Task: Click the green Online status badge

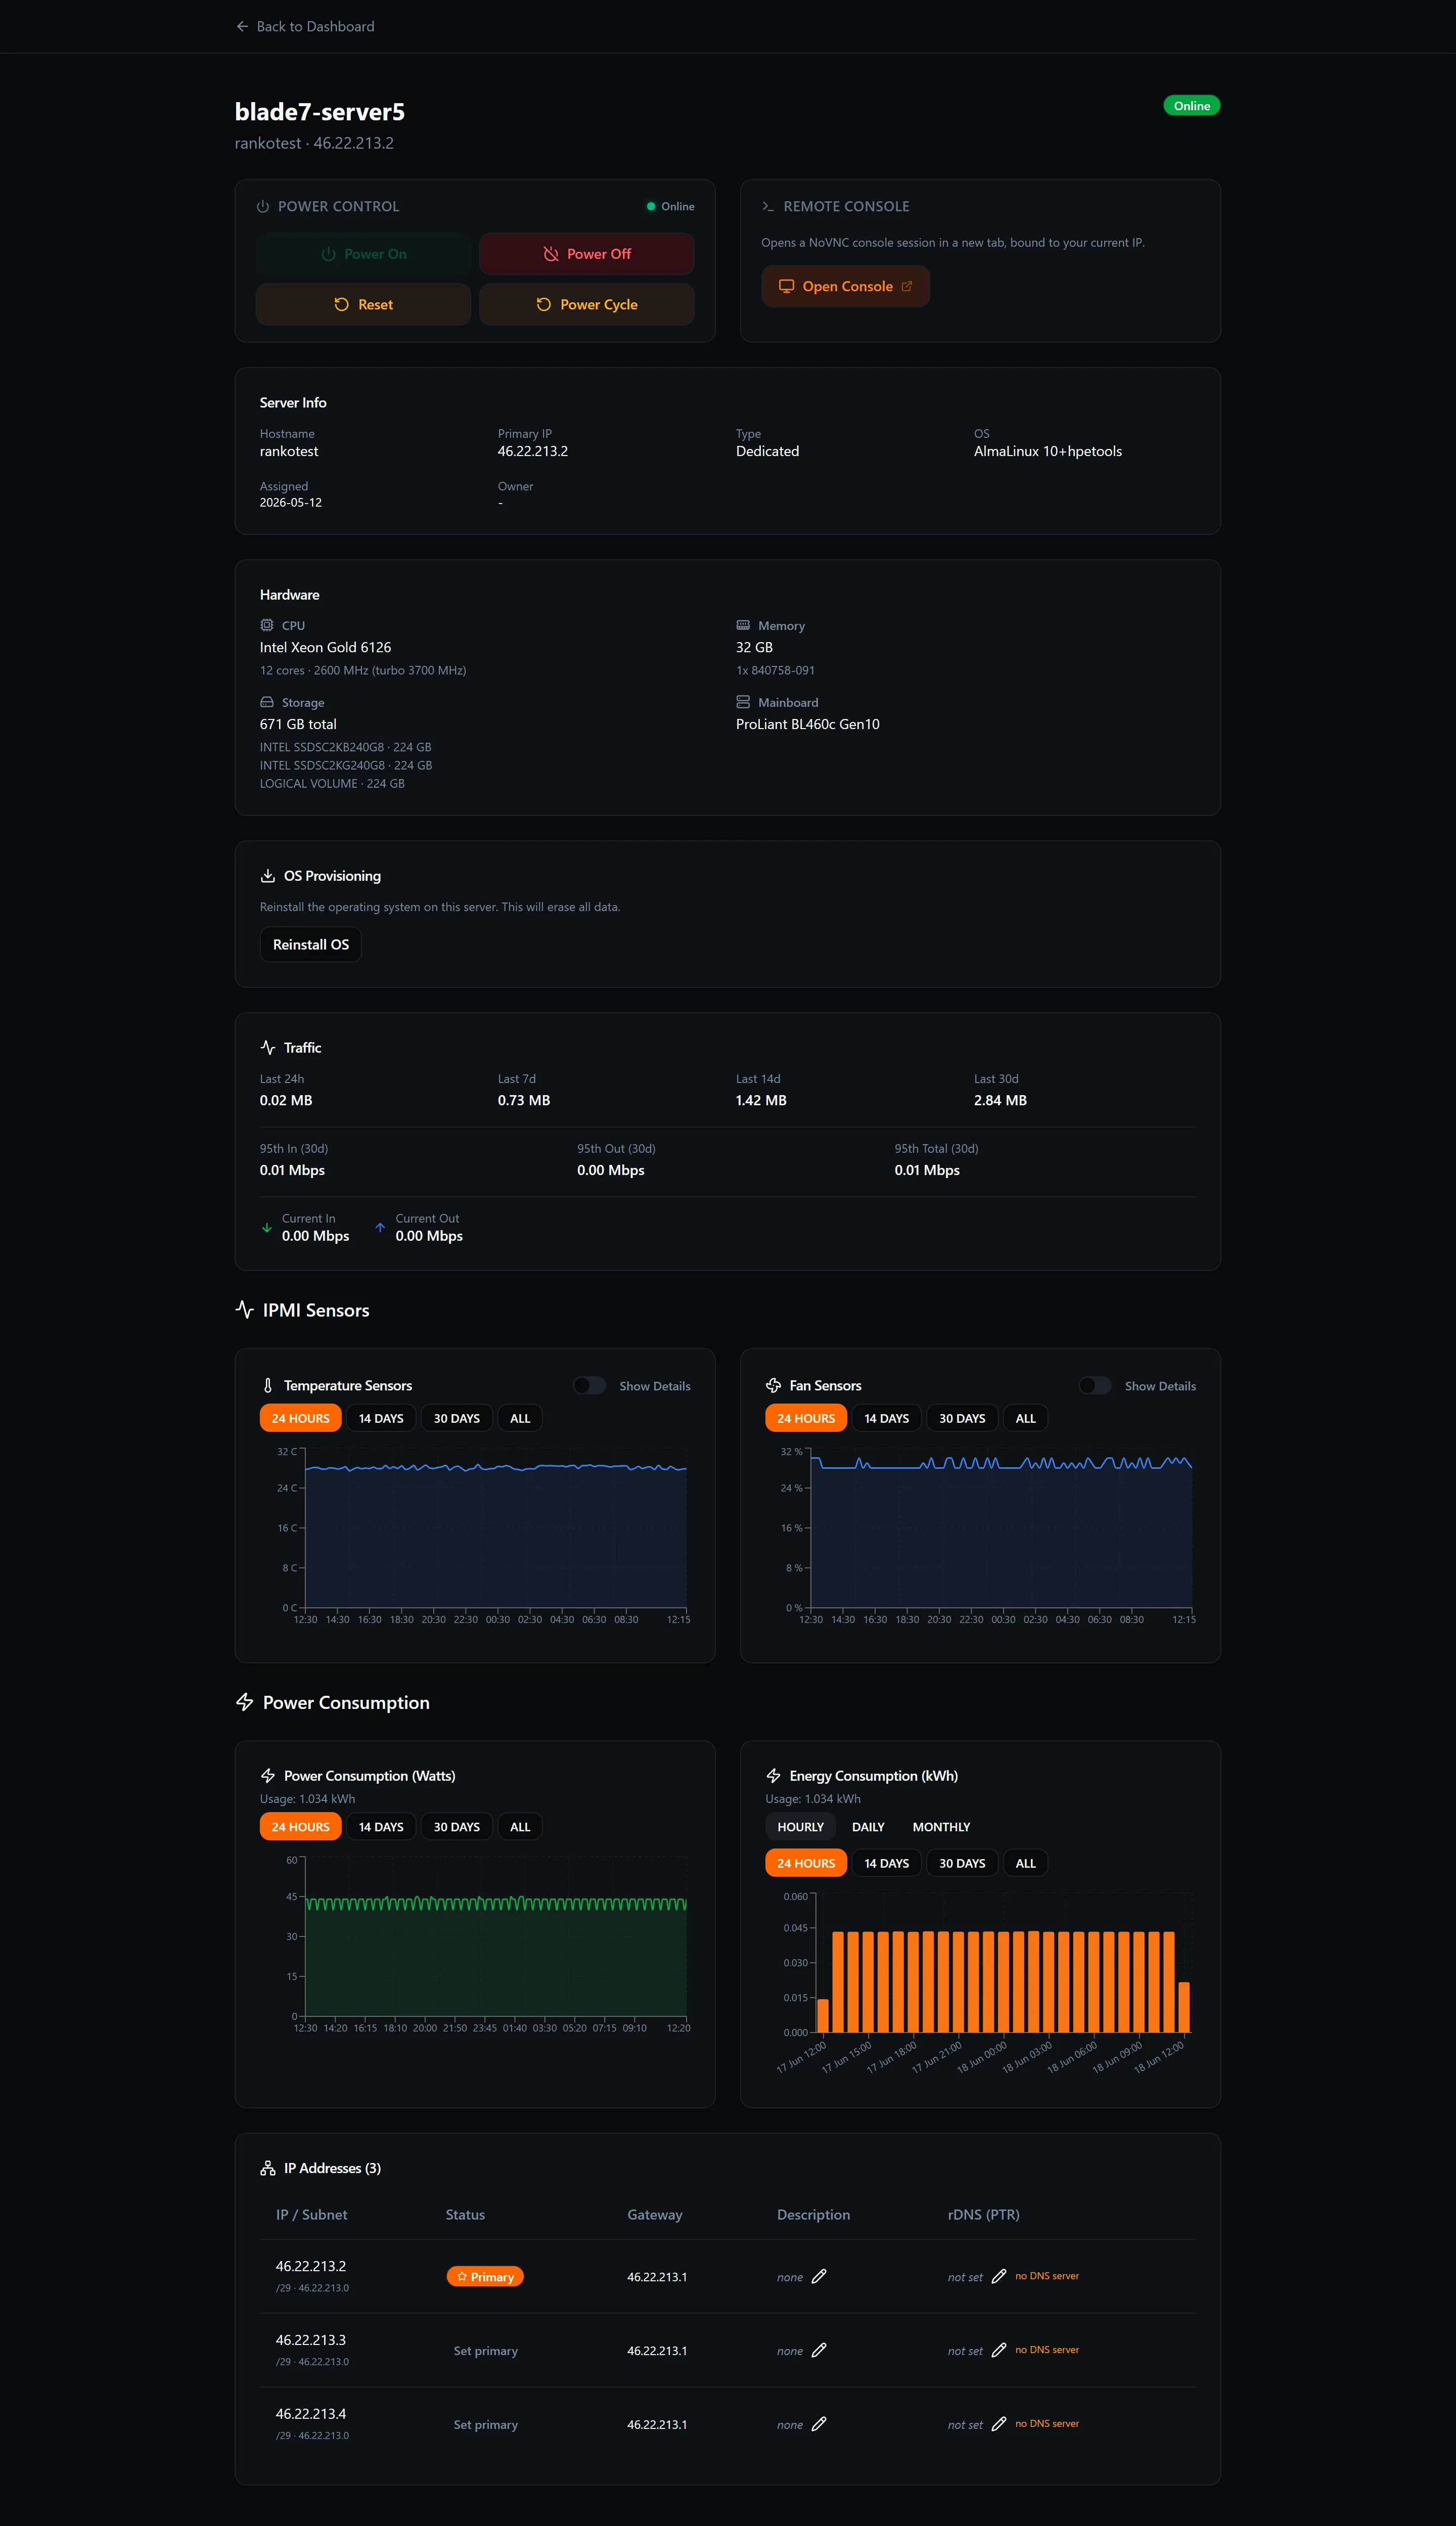Action: [x=1191, y=106]
